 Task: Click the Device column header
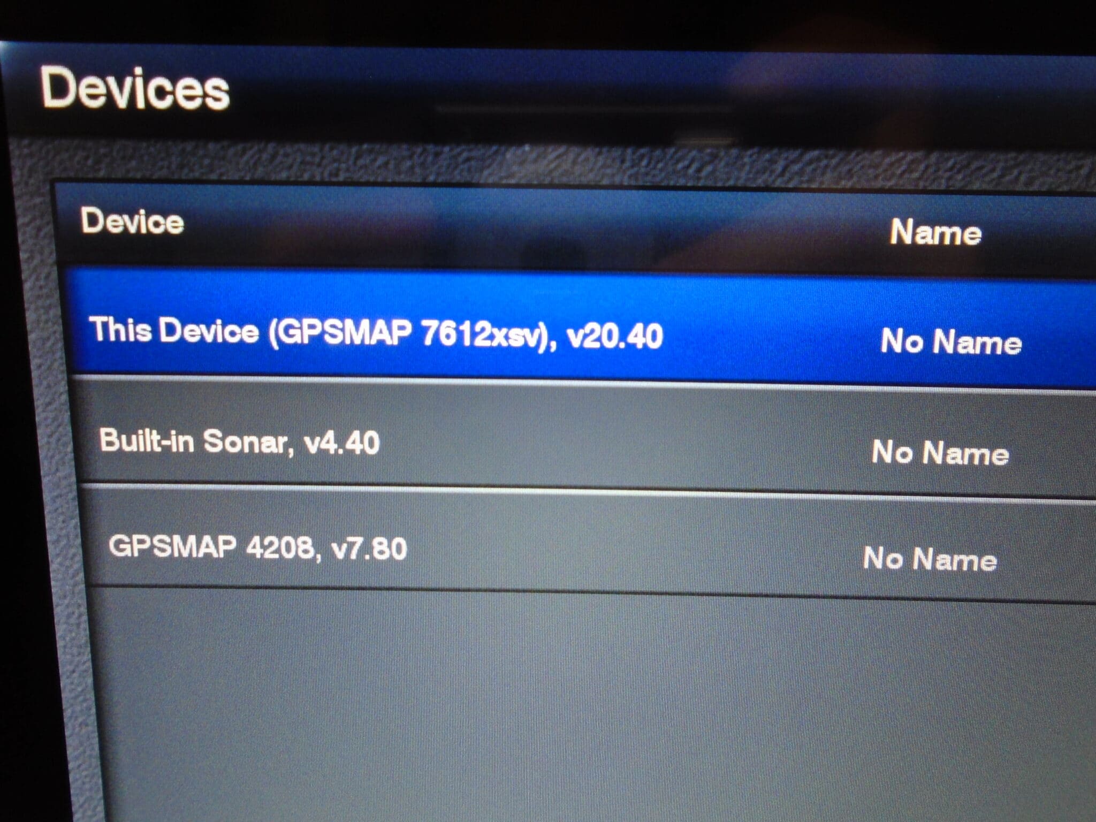(x=132, y=221)
